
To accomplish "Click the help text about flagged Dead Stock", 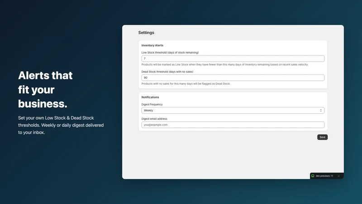I will (186, 84).
